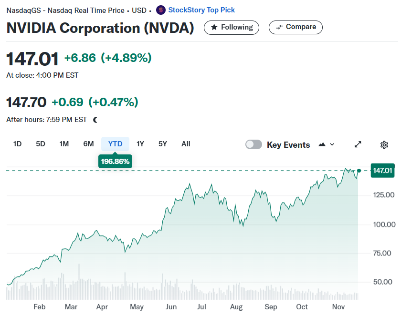Click the Following button

232,27
